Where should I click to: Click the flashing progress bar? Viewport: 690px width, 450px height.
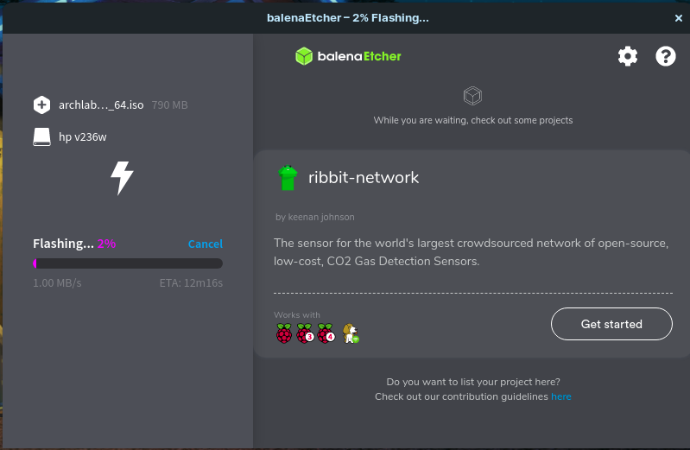coord(128,263)
